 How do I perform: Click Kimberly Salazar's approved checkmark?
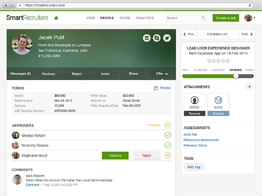coord(168,145)
